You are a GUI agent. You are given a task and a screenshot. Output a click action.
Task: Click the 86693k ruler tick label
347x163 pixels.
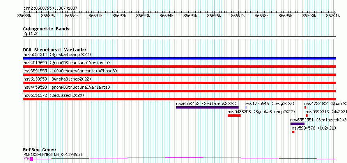[143, 16]
